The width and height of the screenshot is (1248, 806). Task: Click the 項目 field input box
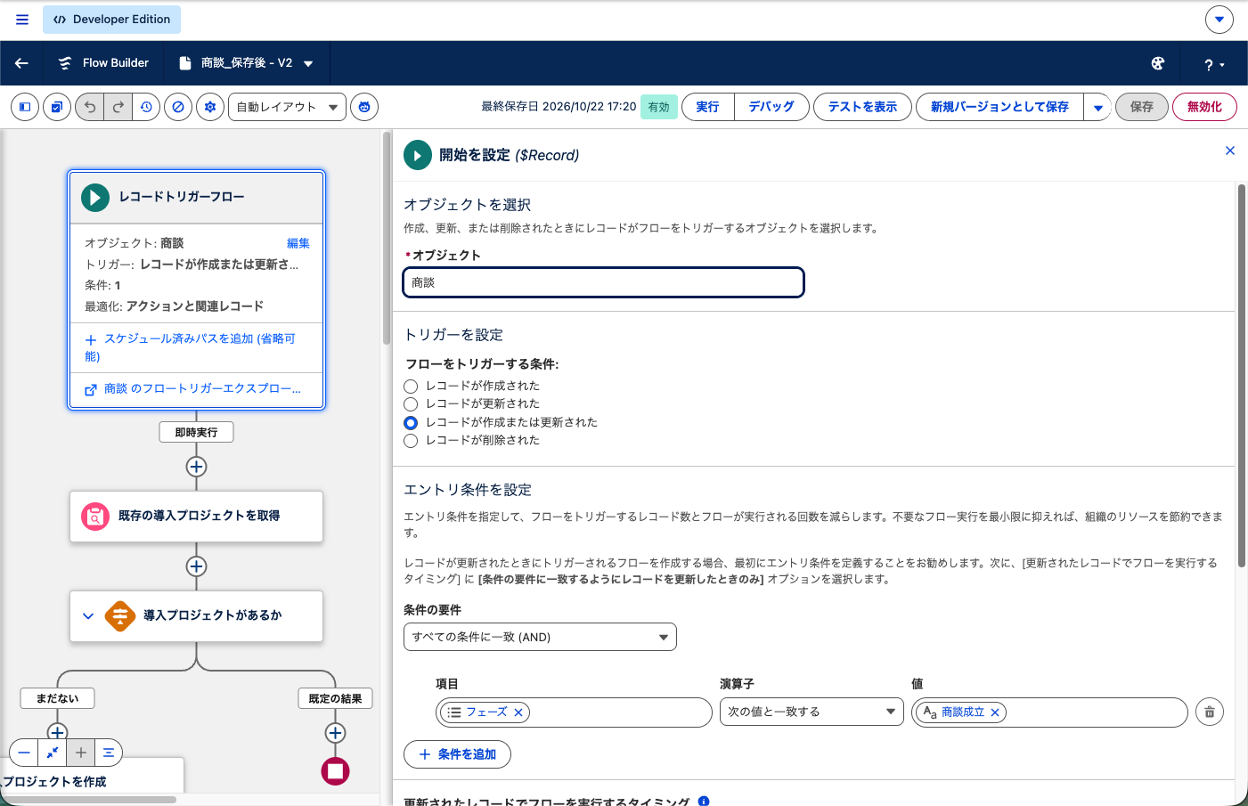pos(575,712)
